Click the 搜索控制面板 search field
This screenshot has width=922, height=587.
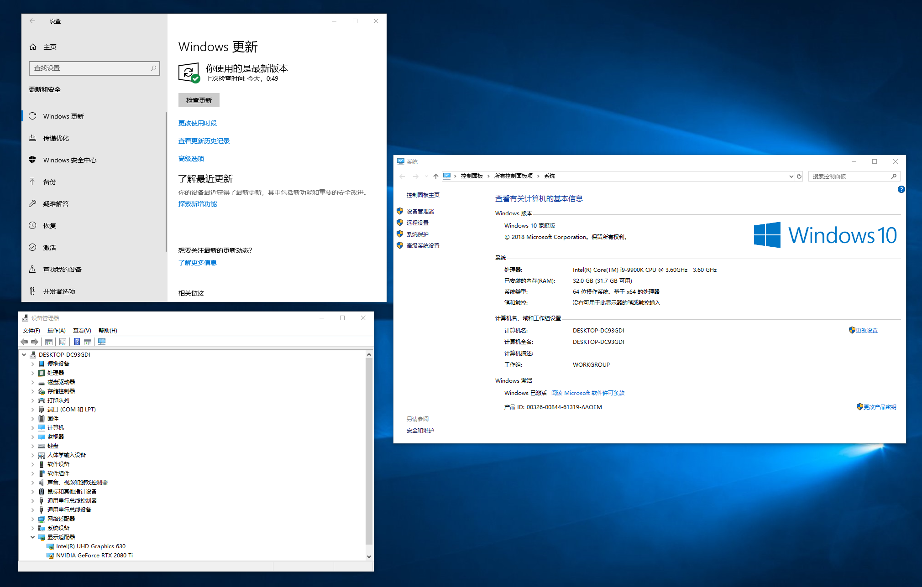pyautogui.click(x=854, y=177)
